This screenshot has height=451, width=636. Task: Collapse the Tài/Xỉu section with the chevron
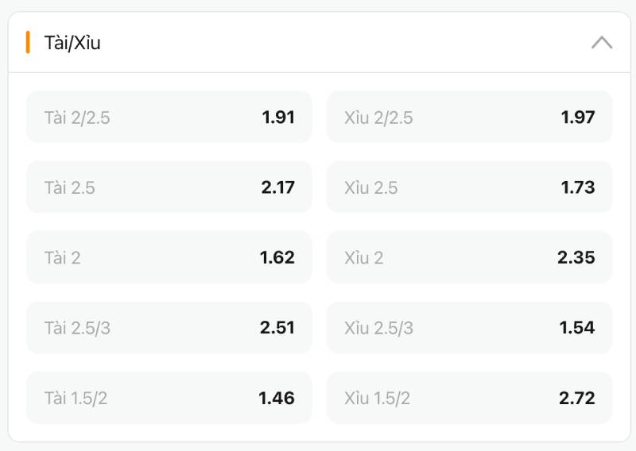pyautogui.click(x=601, y=43)
